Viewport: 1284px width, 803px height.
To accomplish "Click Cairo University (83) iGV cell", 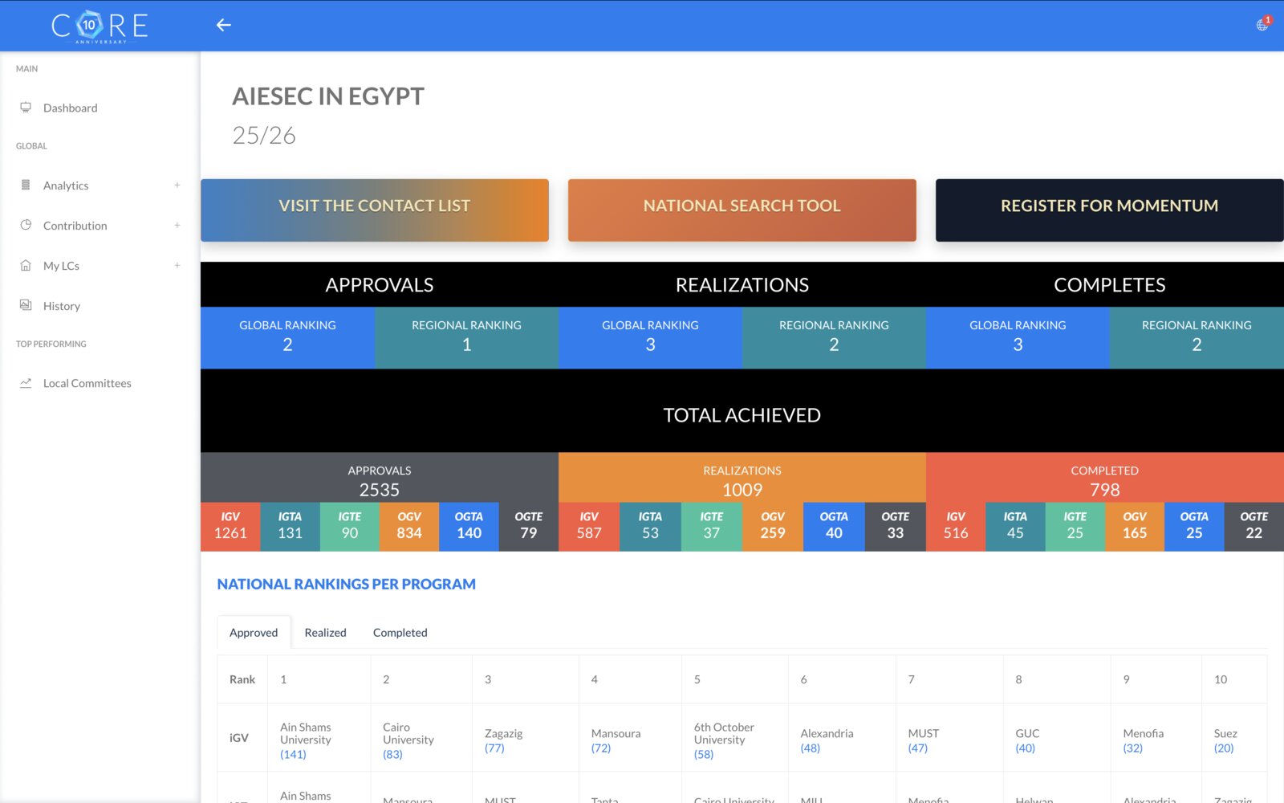I will point(421,738).
